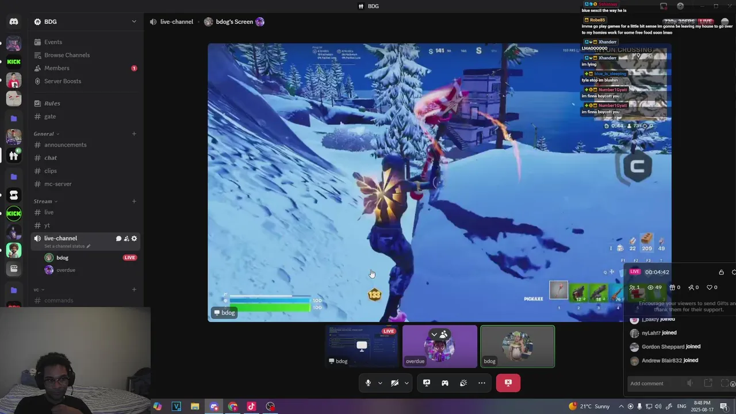Open Browse Channels
This screenshot has height=414, width=736.
86,55
